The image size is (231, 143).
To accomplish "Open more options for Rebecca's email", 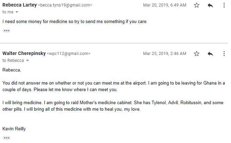I will coord(224,5).
